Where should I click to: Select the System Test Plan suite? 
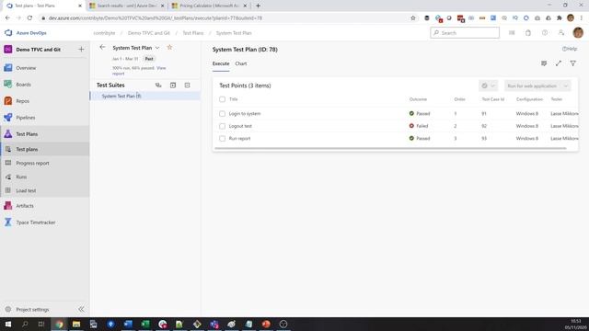click(145, 96)
